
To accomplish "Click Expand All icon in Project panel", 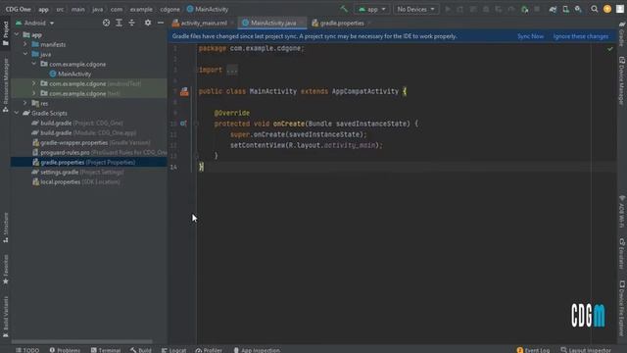I will click(119, 23).
